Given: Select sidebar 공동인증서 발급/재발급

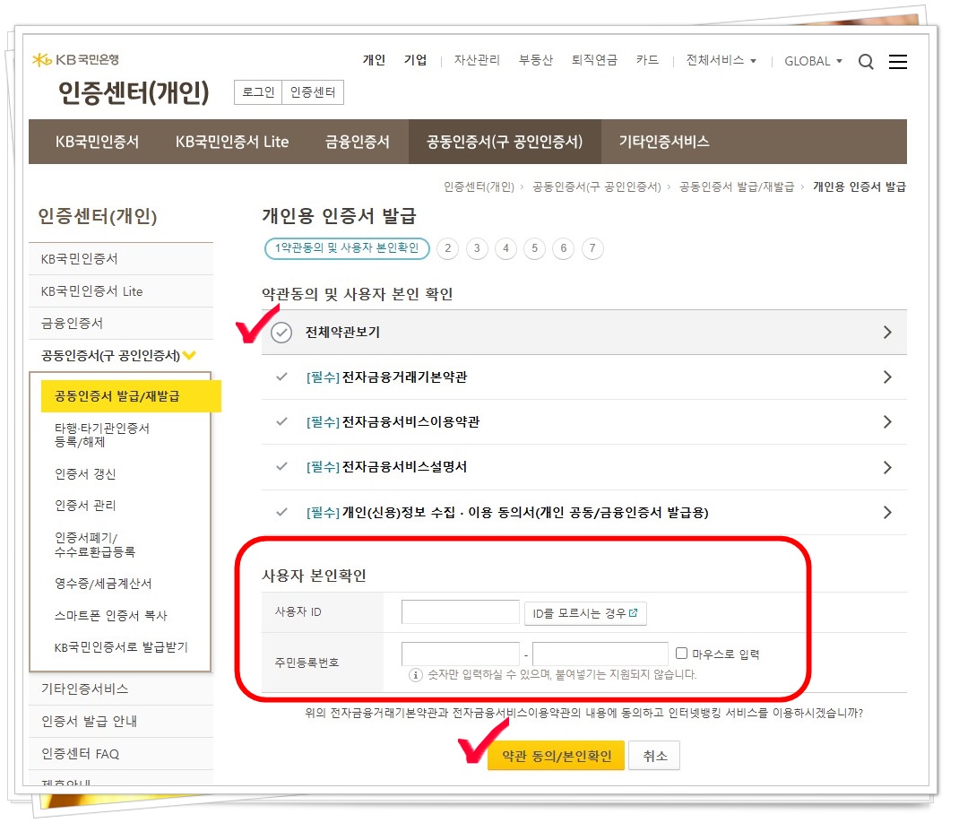Looking at the screenshot, I should click(131, 396).
